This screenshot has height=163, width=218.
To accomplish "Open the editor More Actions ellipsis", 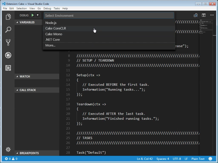I will (212, 15).
